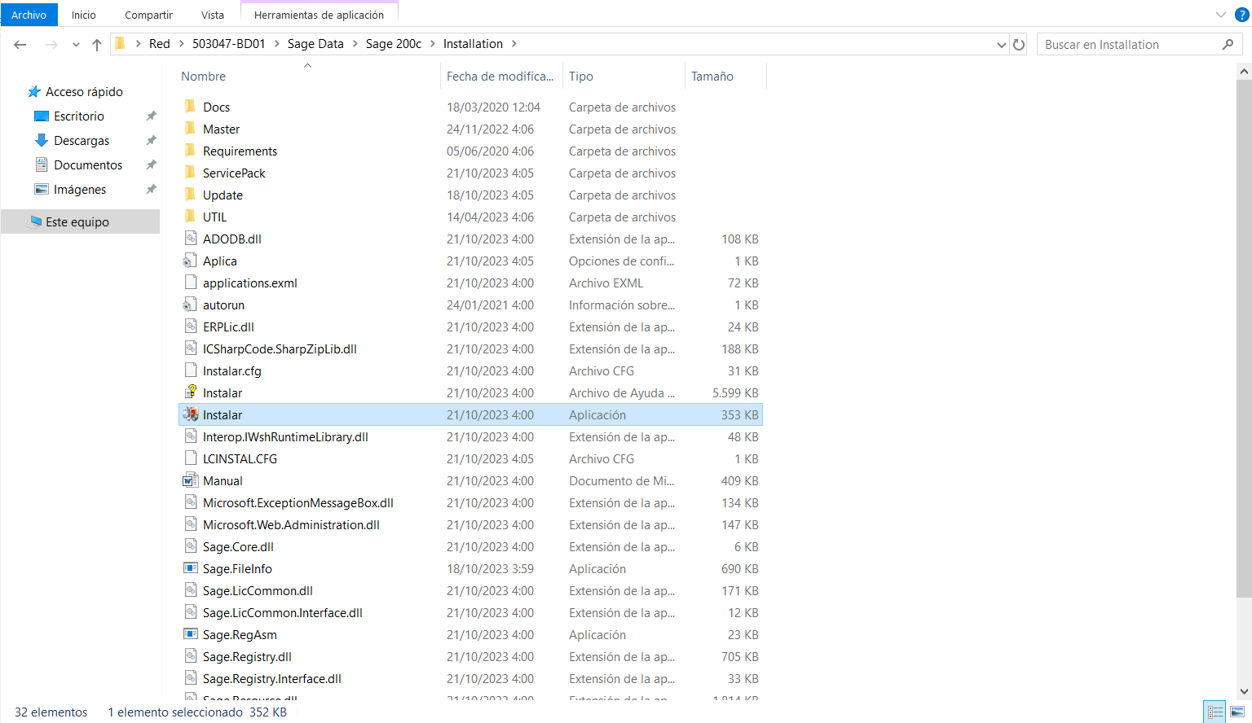
Task: Open the recent locations dropdown
Action: pyautogui.click(x=76, y=45)
